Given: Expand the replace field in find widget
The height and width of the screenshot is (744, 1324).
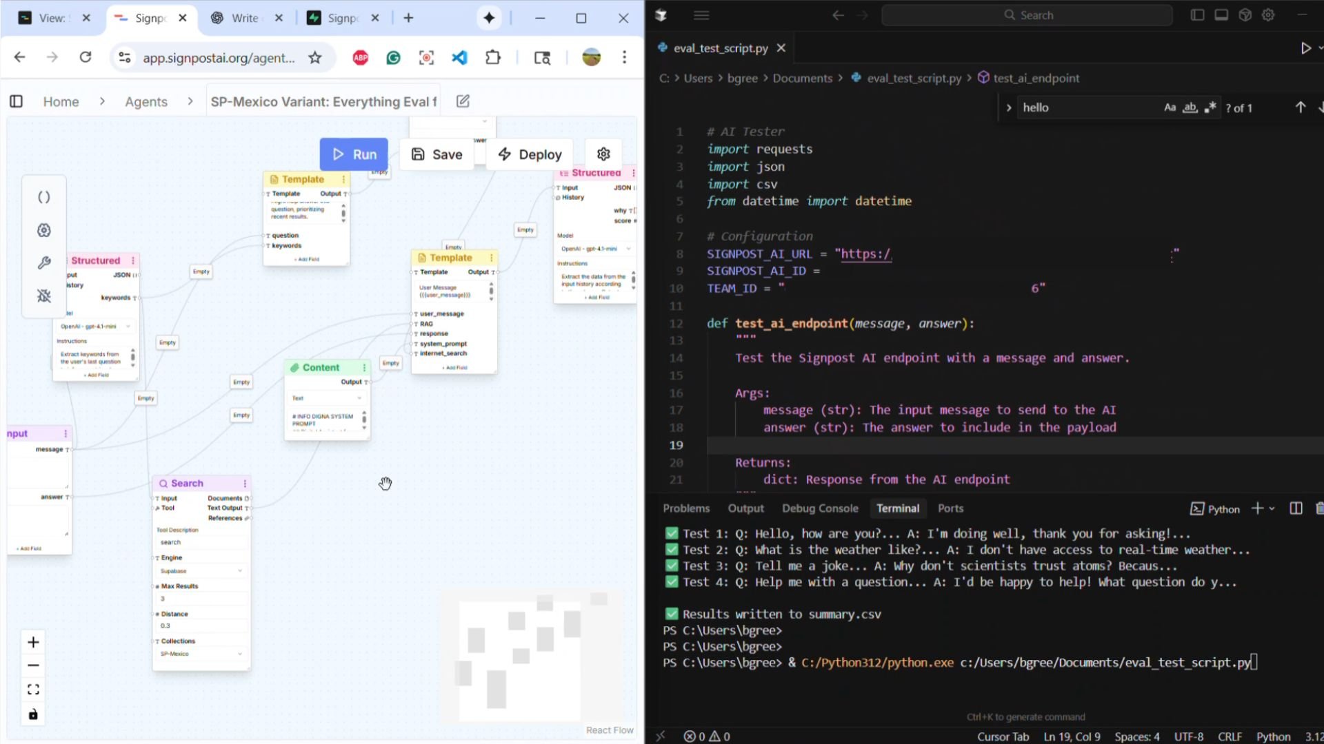Looking at the screenshot, I should point(1009,107).
